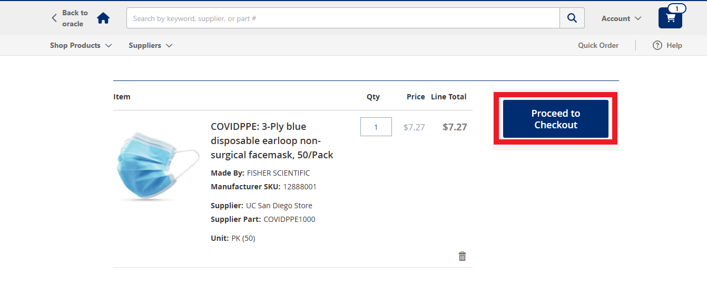Expand the Account dropdown
This screenshot has width=707, height=285.
coord(621,18)
